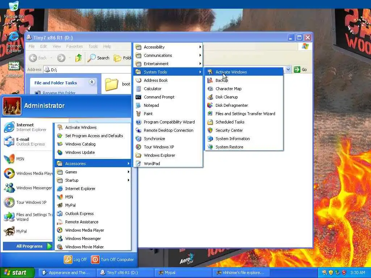Viewport: 371px width, 278px height.
Task: Launch Calculator
Action: point(168,89)
